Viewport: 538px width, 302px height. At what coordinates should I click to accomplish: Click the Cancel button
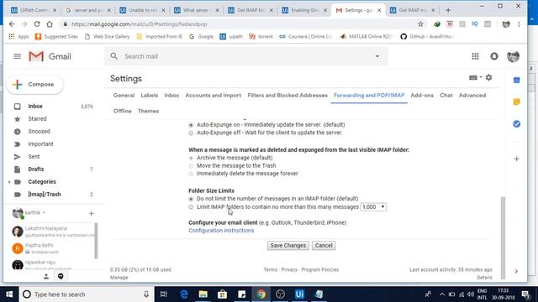point(324,246)
